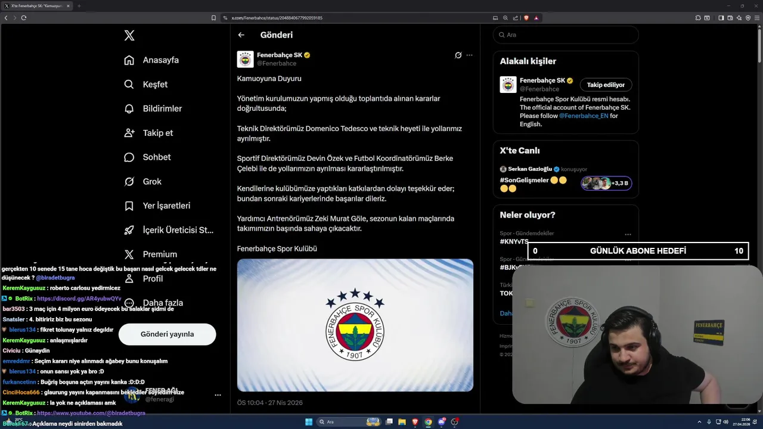Screen dimensions: 763x429
Task: Open Yer İşaretleri bookmark icon
Action: click(x=129, y=206)
